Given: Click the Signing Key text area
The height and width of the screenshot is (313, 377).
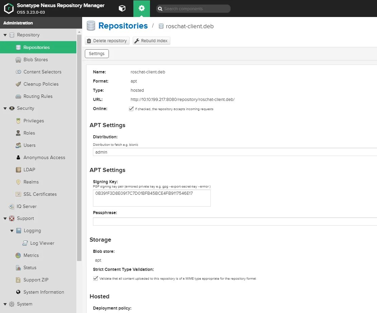Looking at the screenshot, I should click(152, 198).
